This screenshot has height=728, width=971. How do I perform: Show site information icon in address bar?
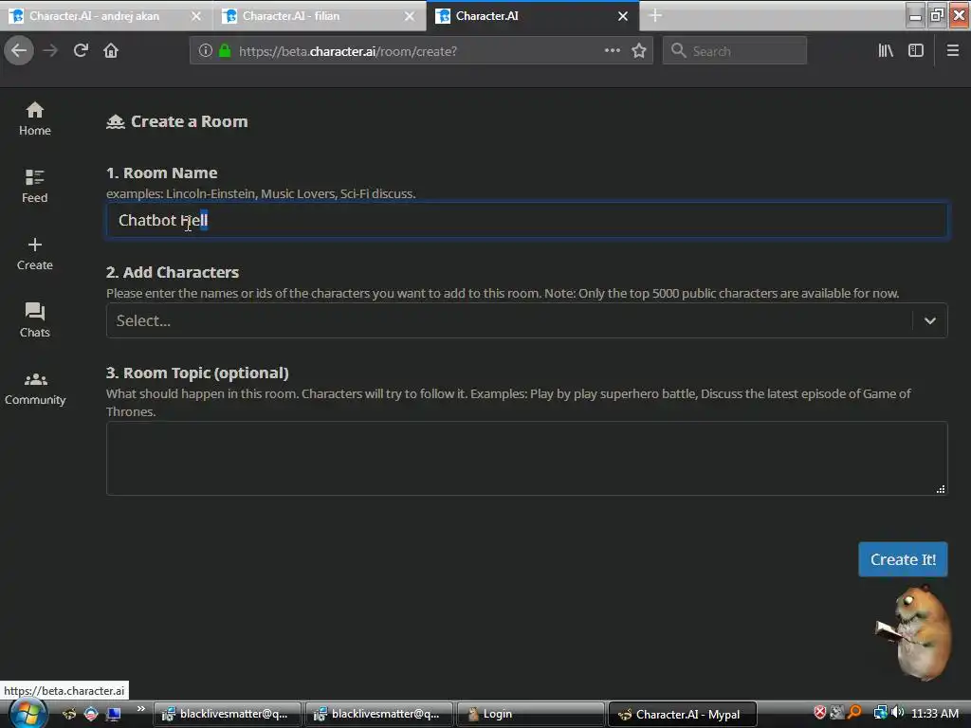206,51
